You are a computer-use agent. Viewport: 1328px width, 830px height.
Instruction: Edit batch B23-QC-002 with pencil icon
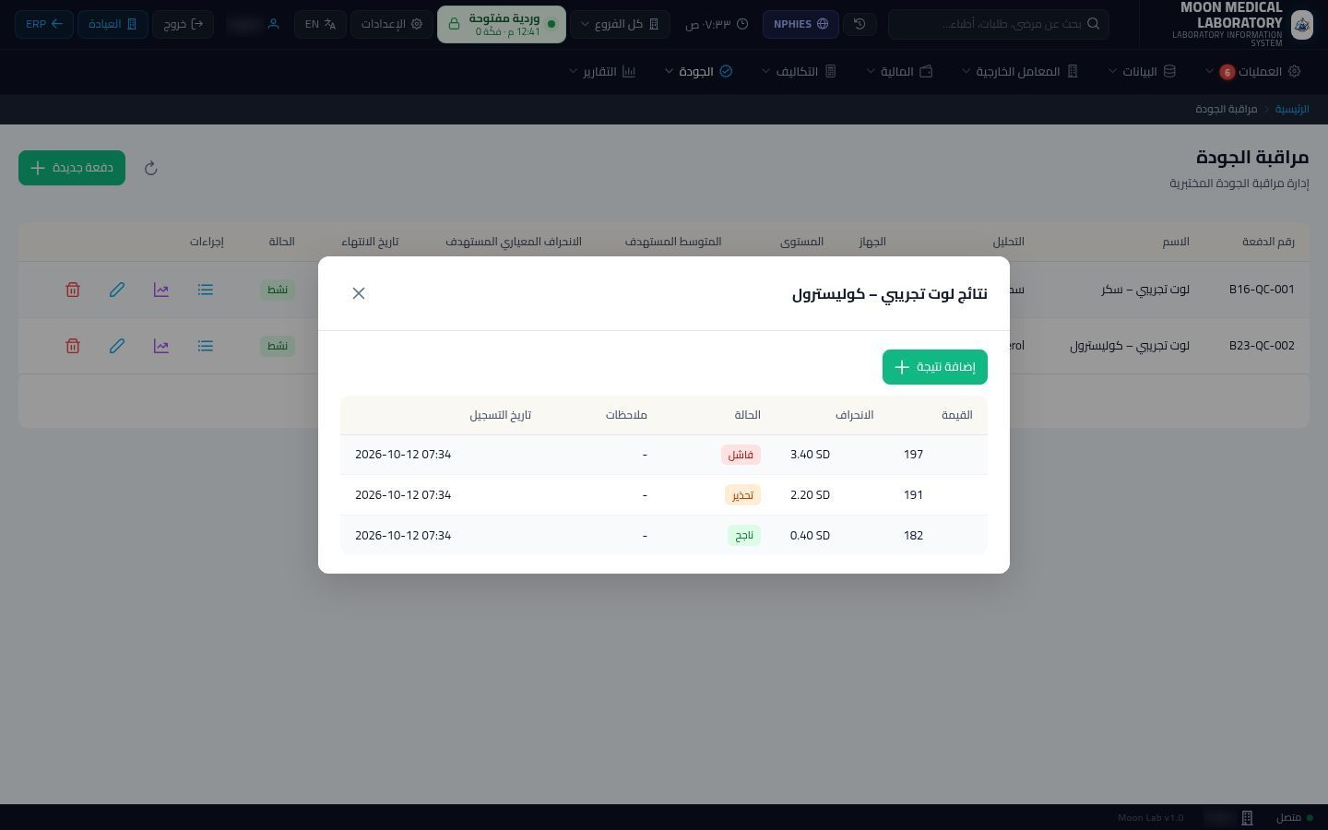click(117, 346)
